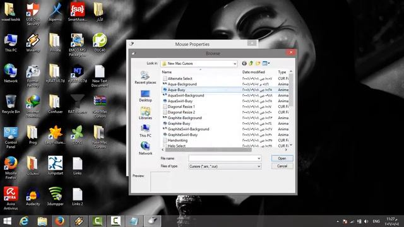Switch to Firefox on the taskbar
Screen dimensions: 404x227
(60, 221)
